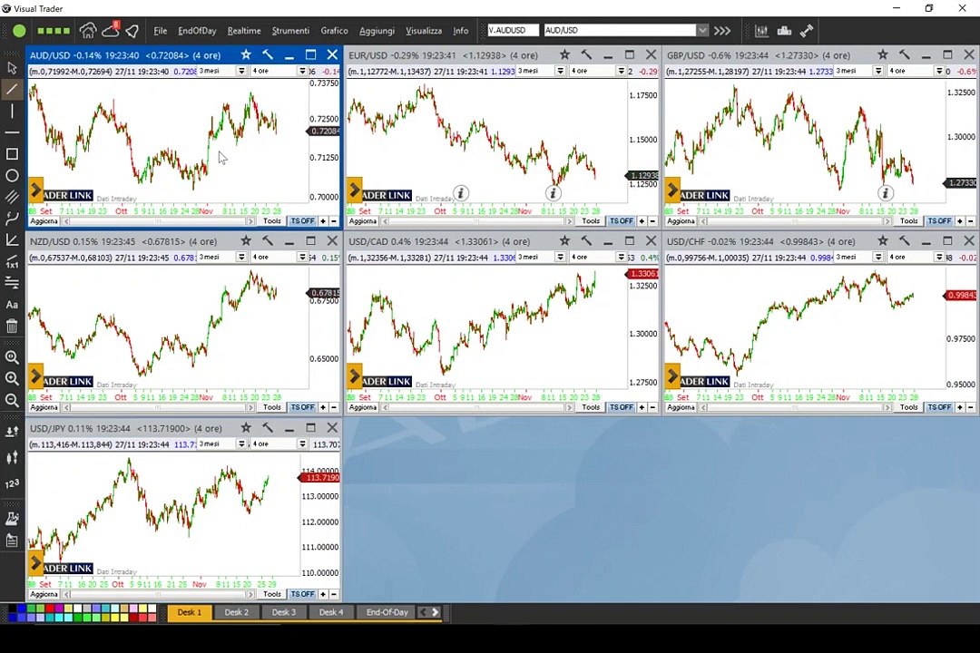Viewport: 980px width, 653px height.
Task: Select the 1x1 Gann line tool
Action: click(x=12, y=262)
